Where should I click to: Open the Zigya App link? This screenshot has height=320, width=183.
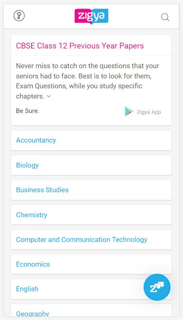[x=149, y=112]
